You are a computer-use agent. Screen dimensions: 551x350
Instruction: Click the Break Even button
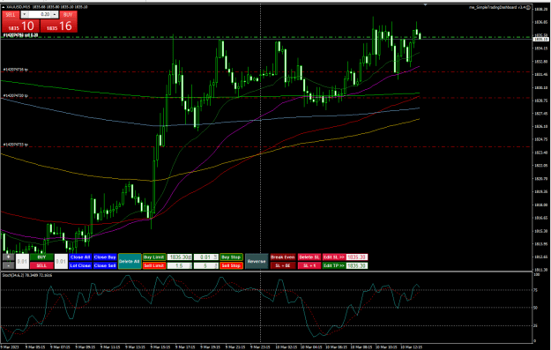[x=283, y=257]
